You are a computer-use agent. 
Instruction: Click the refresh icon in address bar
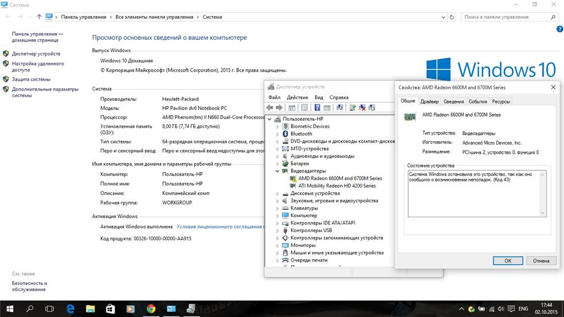point(452,17)
